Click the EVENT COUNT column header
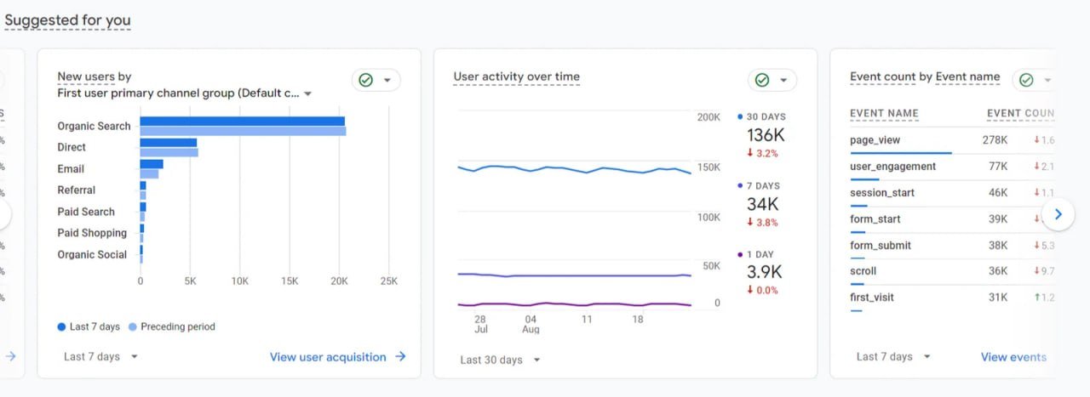1090x397 pixels. pos(1020,113)
